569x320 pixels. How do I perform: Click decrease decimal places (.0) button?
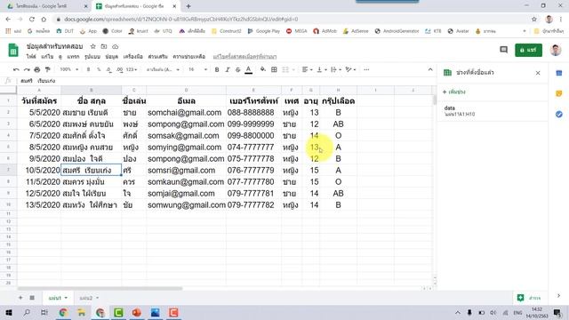click(108, 69)
